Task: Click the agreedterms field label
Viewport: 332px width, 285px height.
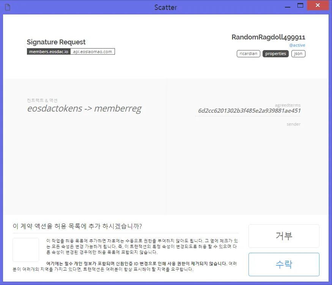Action: [x=288, y=105]
